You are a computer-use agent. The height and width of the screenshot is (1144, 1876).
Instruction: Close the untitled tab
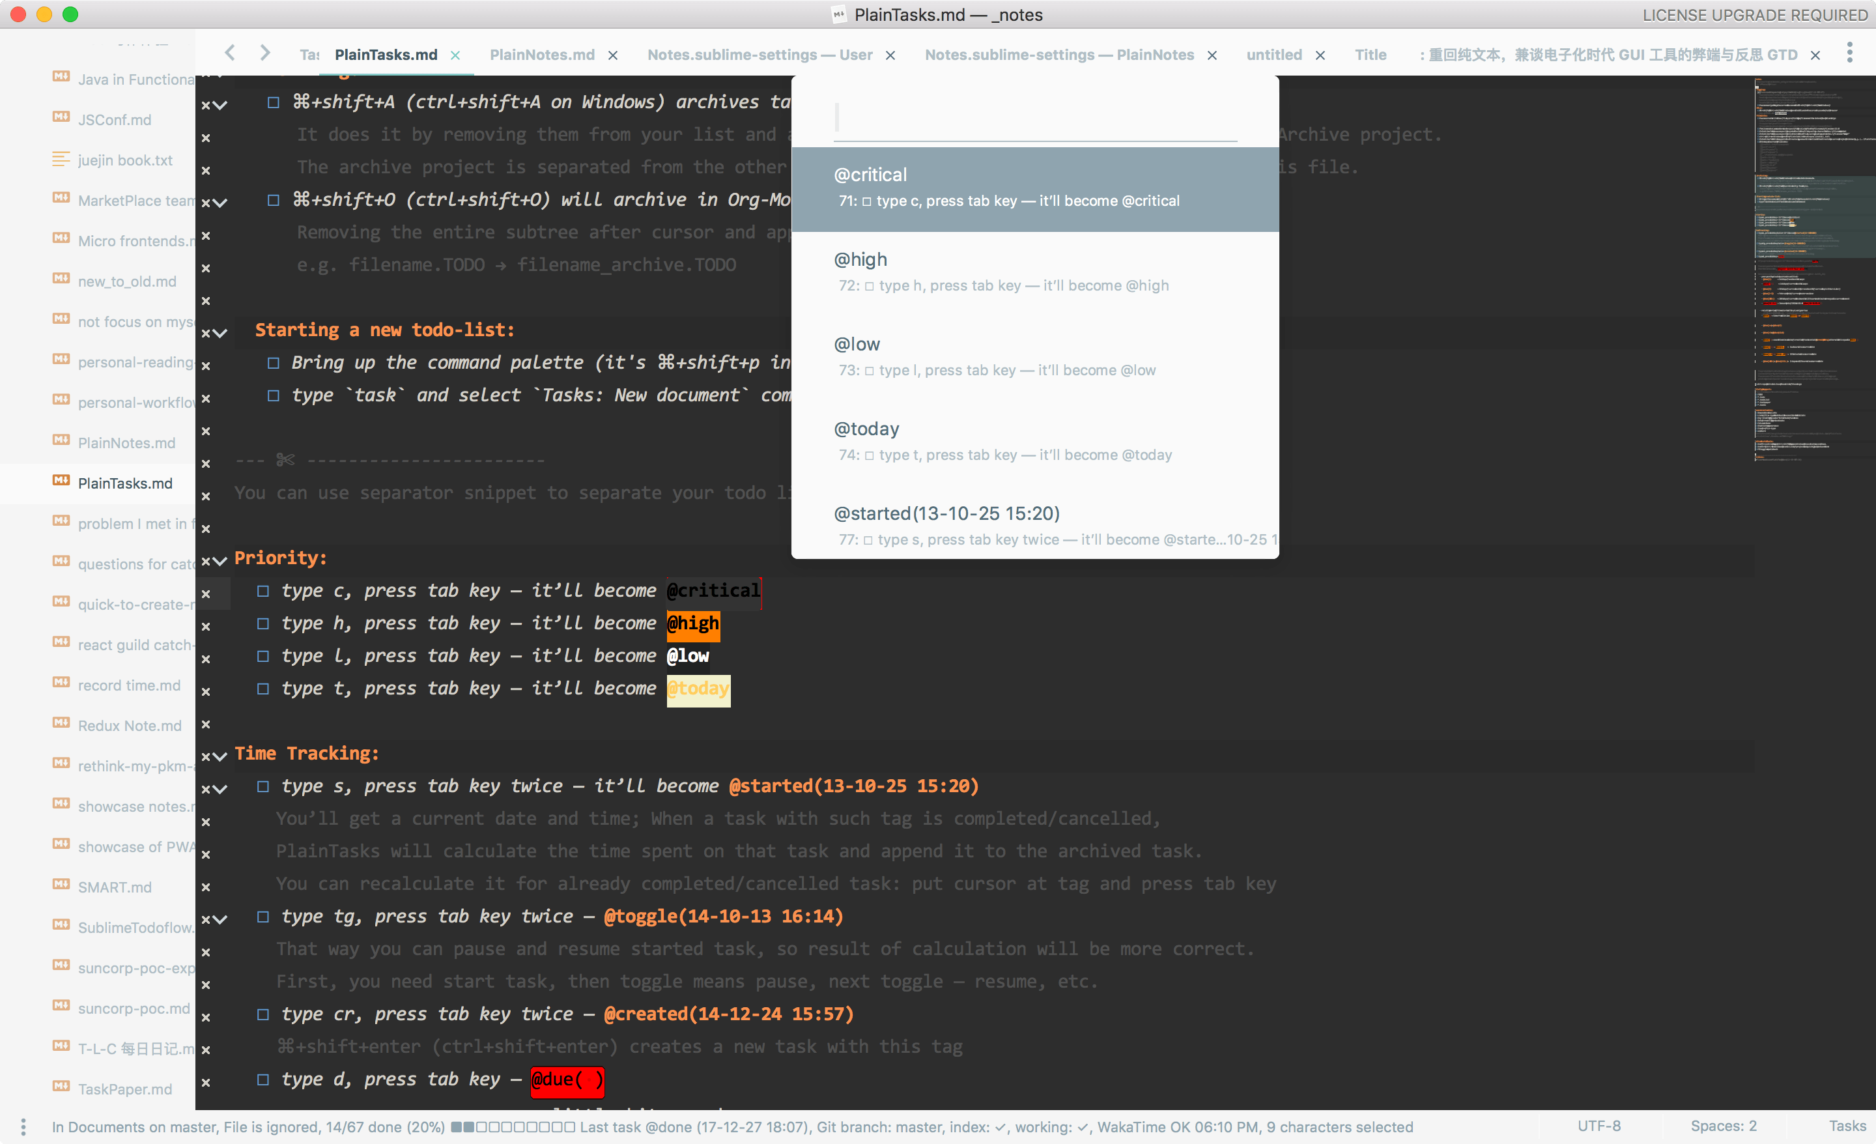1320,55
